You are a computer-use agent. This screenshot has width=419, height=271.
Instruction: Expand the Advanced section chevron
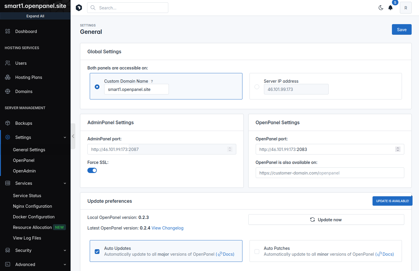(65, 265)
